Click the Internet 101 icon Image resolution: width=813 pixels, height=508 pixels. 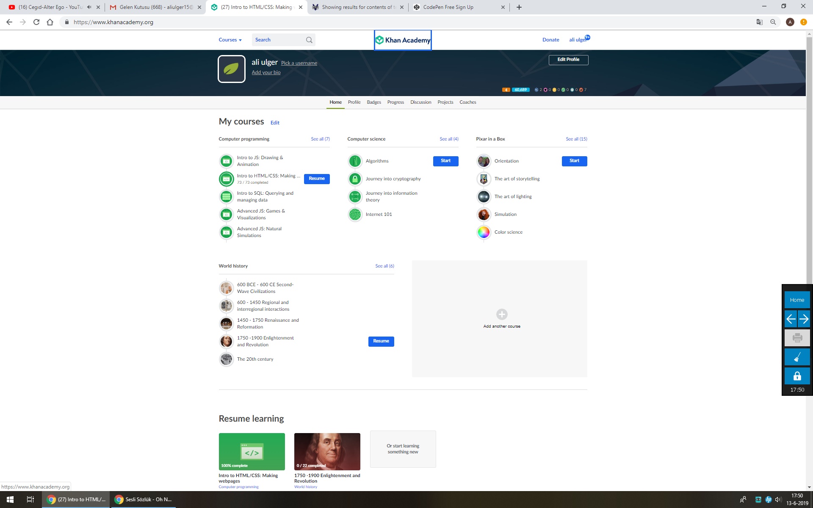tap(355, 214)
